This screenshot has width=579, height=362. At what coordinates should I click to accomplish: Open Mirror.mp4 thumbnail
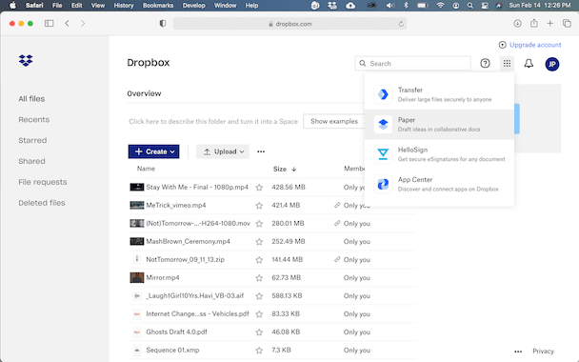(x=136, y=277)
